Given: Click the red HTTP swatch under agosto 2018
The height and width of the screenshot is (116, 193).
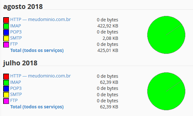Looking at the screenshot, I should [x=6, y=20].
